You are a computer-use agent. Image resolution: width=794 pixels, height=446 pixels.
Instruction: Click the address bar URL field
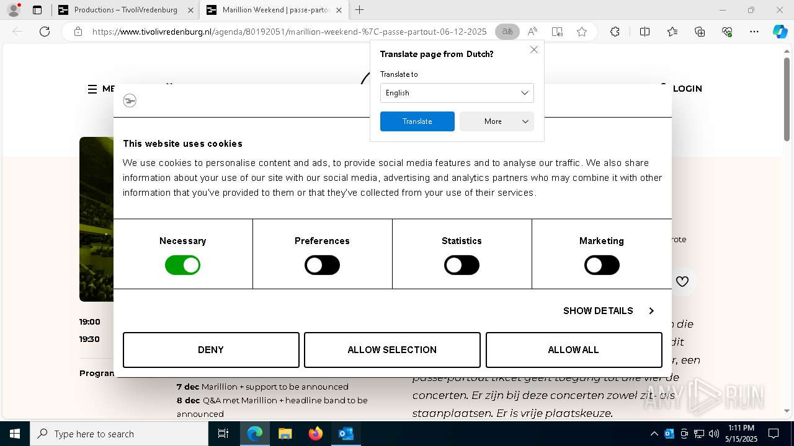289,32
